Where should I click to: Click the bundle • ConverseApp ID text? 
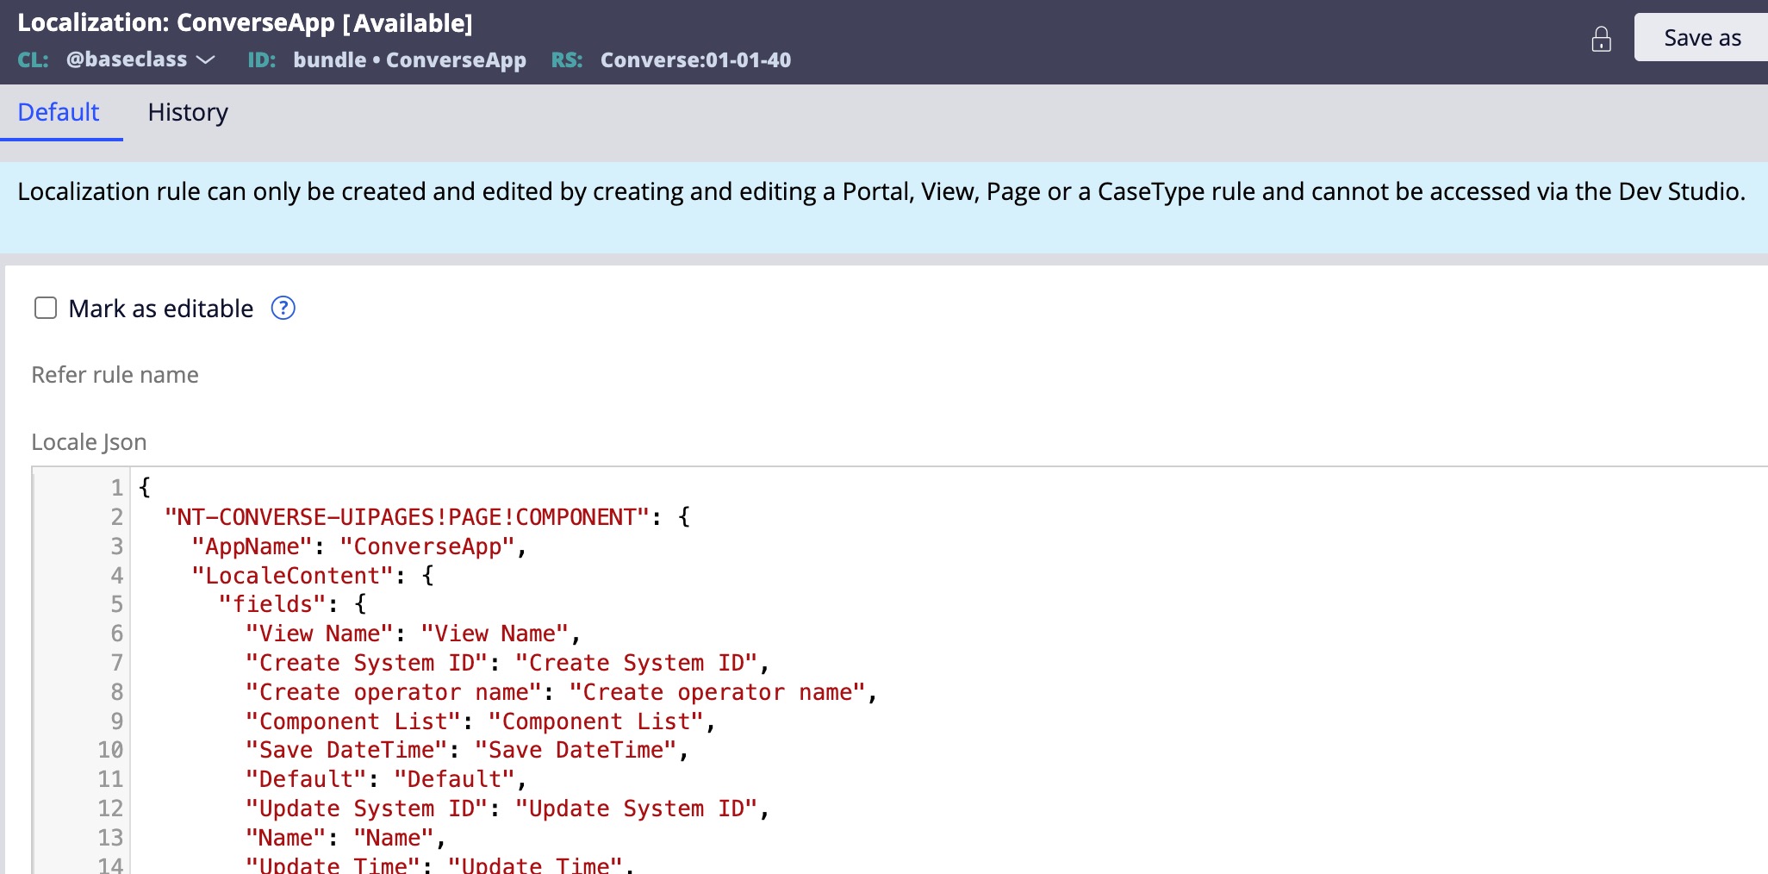tap(409, 59)
